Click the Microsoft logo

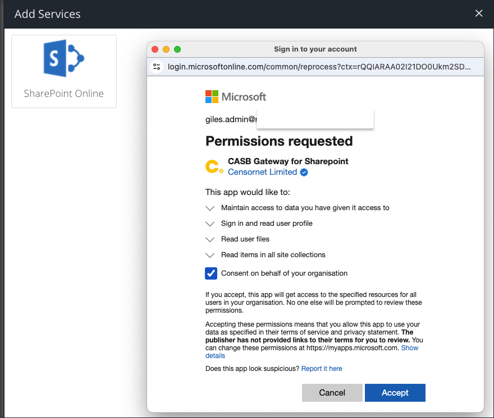pos(236,97)
